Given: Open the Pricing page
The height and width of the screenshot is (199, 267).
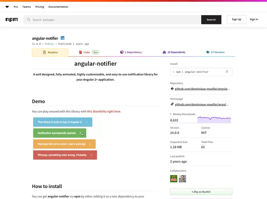Looking at the screenshot, I should (40, 7).
